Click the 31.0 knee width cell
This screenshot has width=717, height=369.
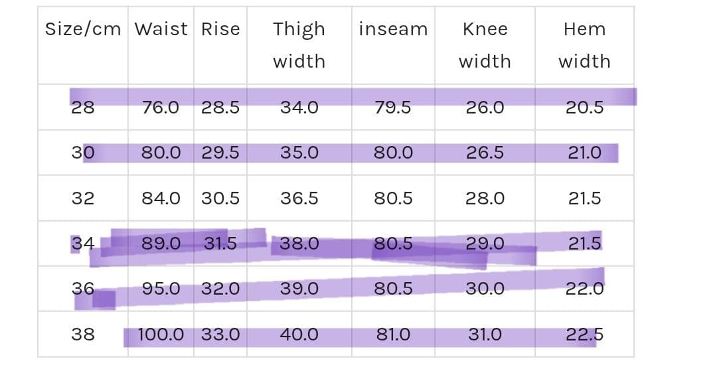coord(485,334)
